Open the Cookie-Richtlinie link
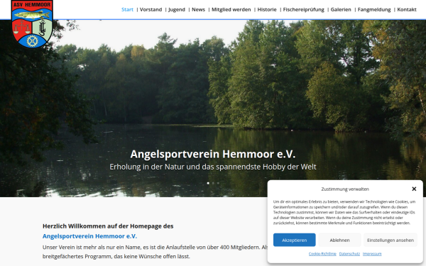This screenshot has width=426, height=266. (322, 254)
